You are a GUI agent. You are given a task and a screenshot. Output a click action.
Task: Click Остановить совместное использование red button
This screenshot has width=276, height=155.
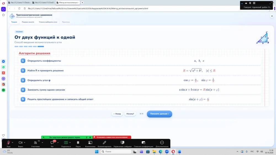(112, 137)
